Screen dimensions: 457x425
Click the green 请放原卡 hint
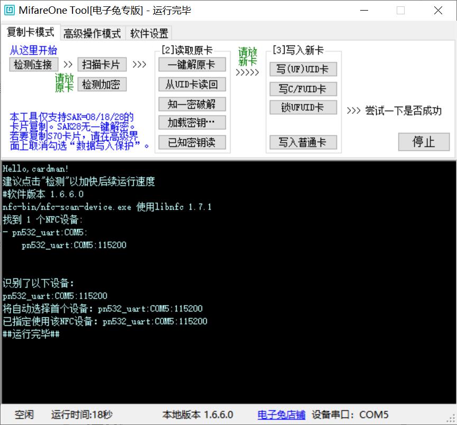pos(64,83)
